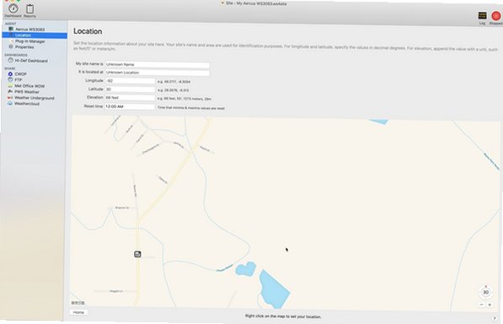The image size is (503, 324).
Task: Select the Location item in the sidebar
Action: (x=35, y=35)
